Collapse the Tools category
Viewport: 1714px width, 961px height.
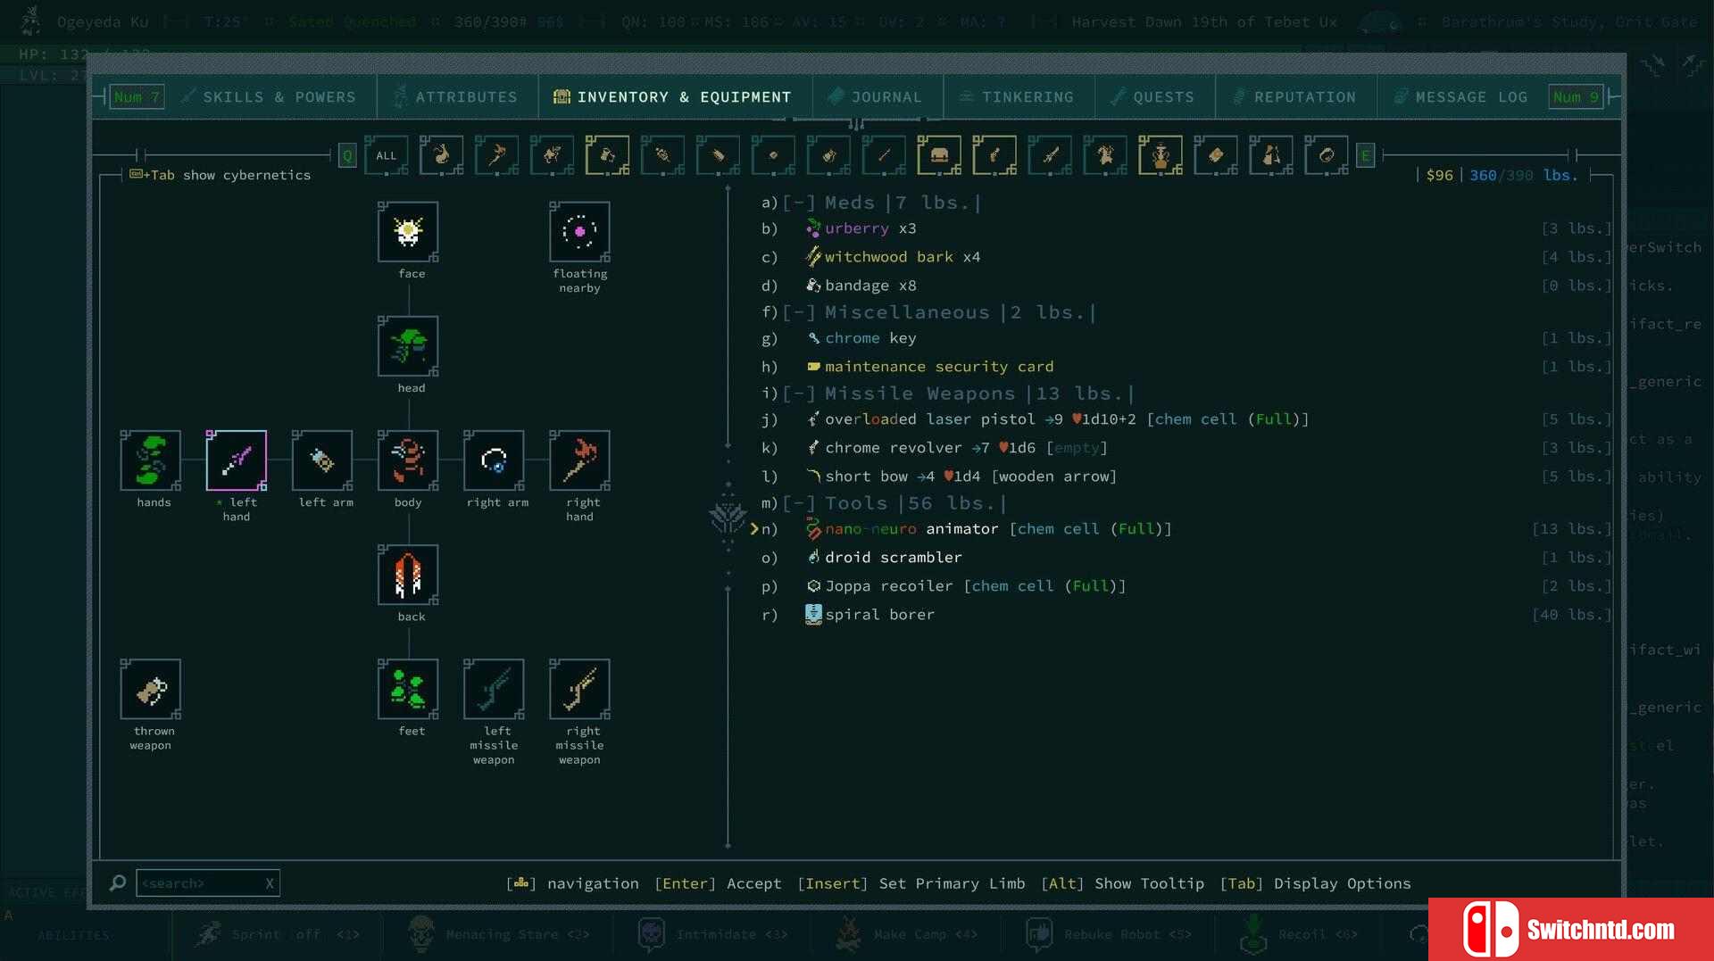click(x=799, y=503)
